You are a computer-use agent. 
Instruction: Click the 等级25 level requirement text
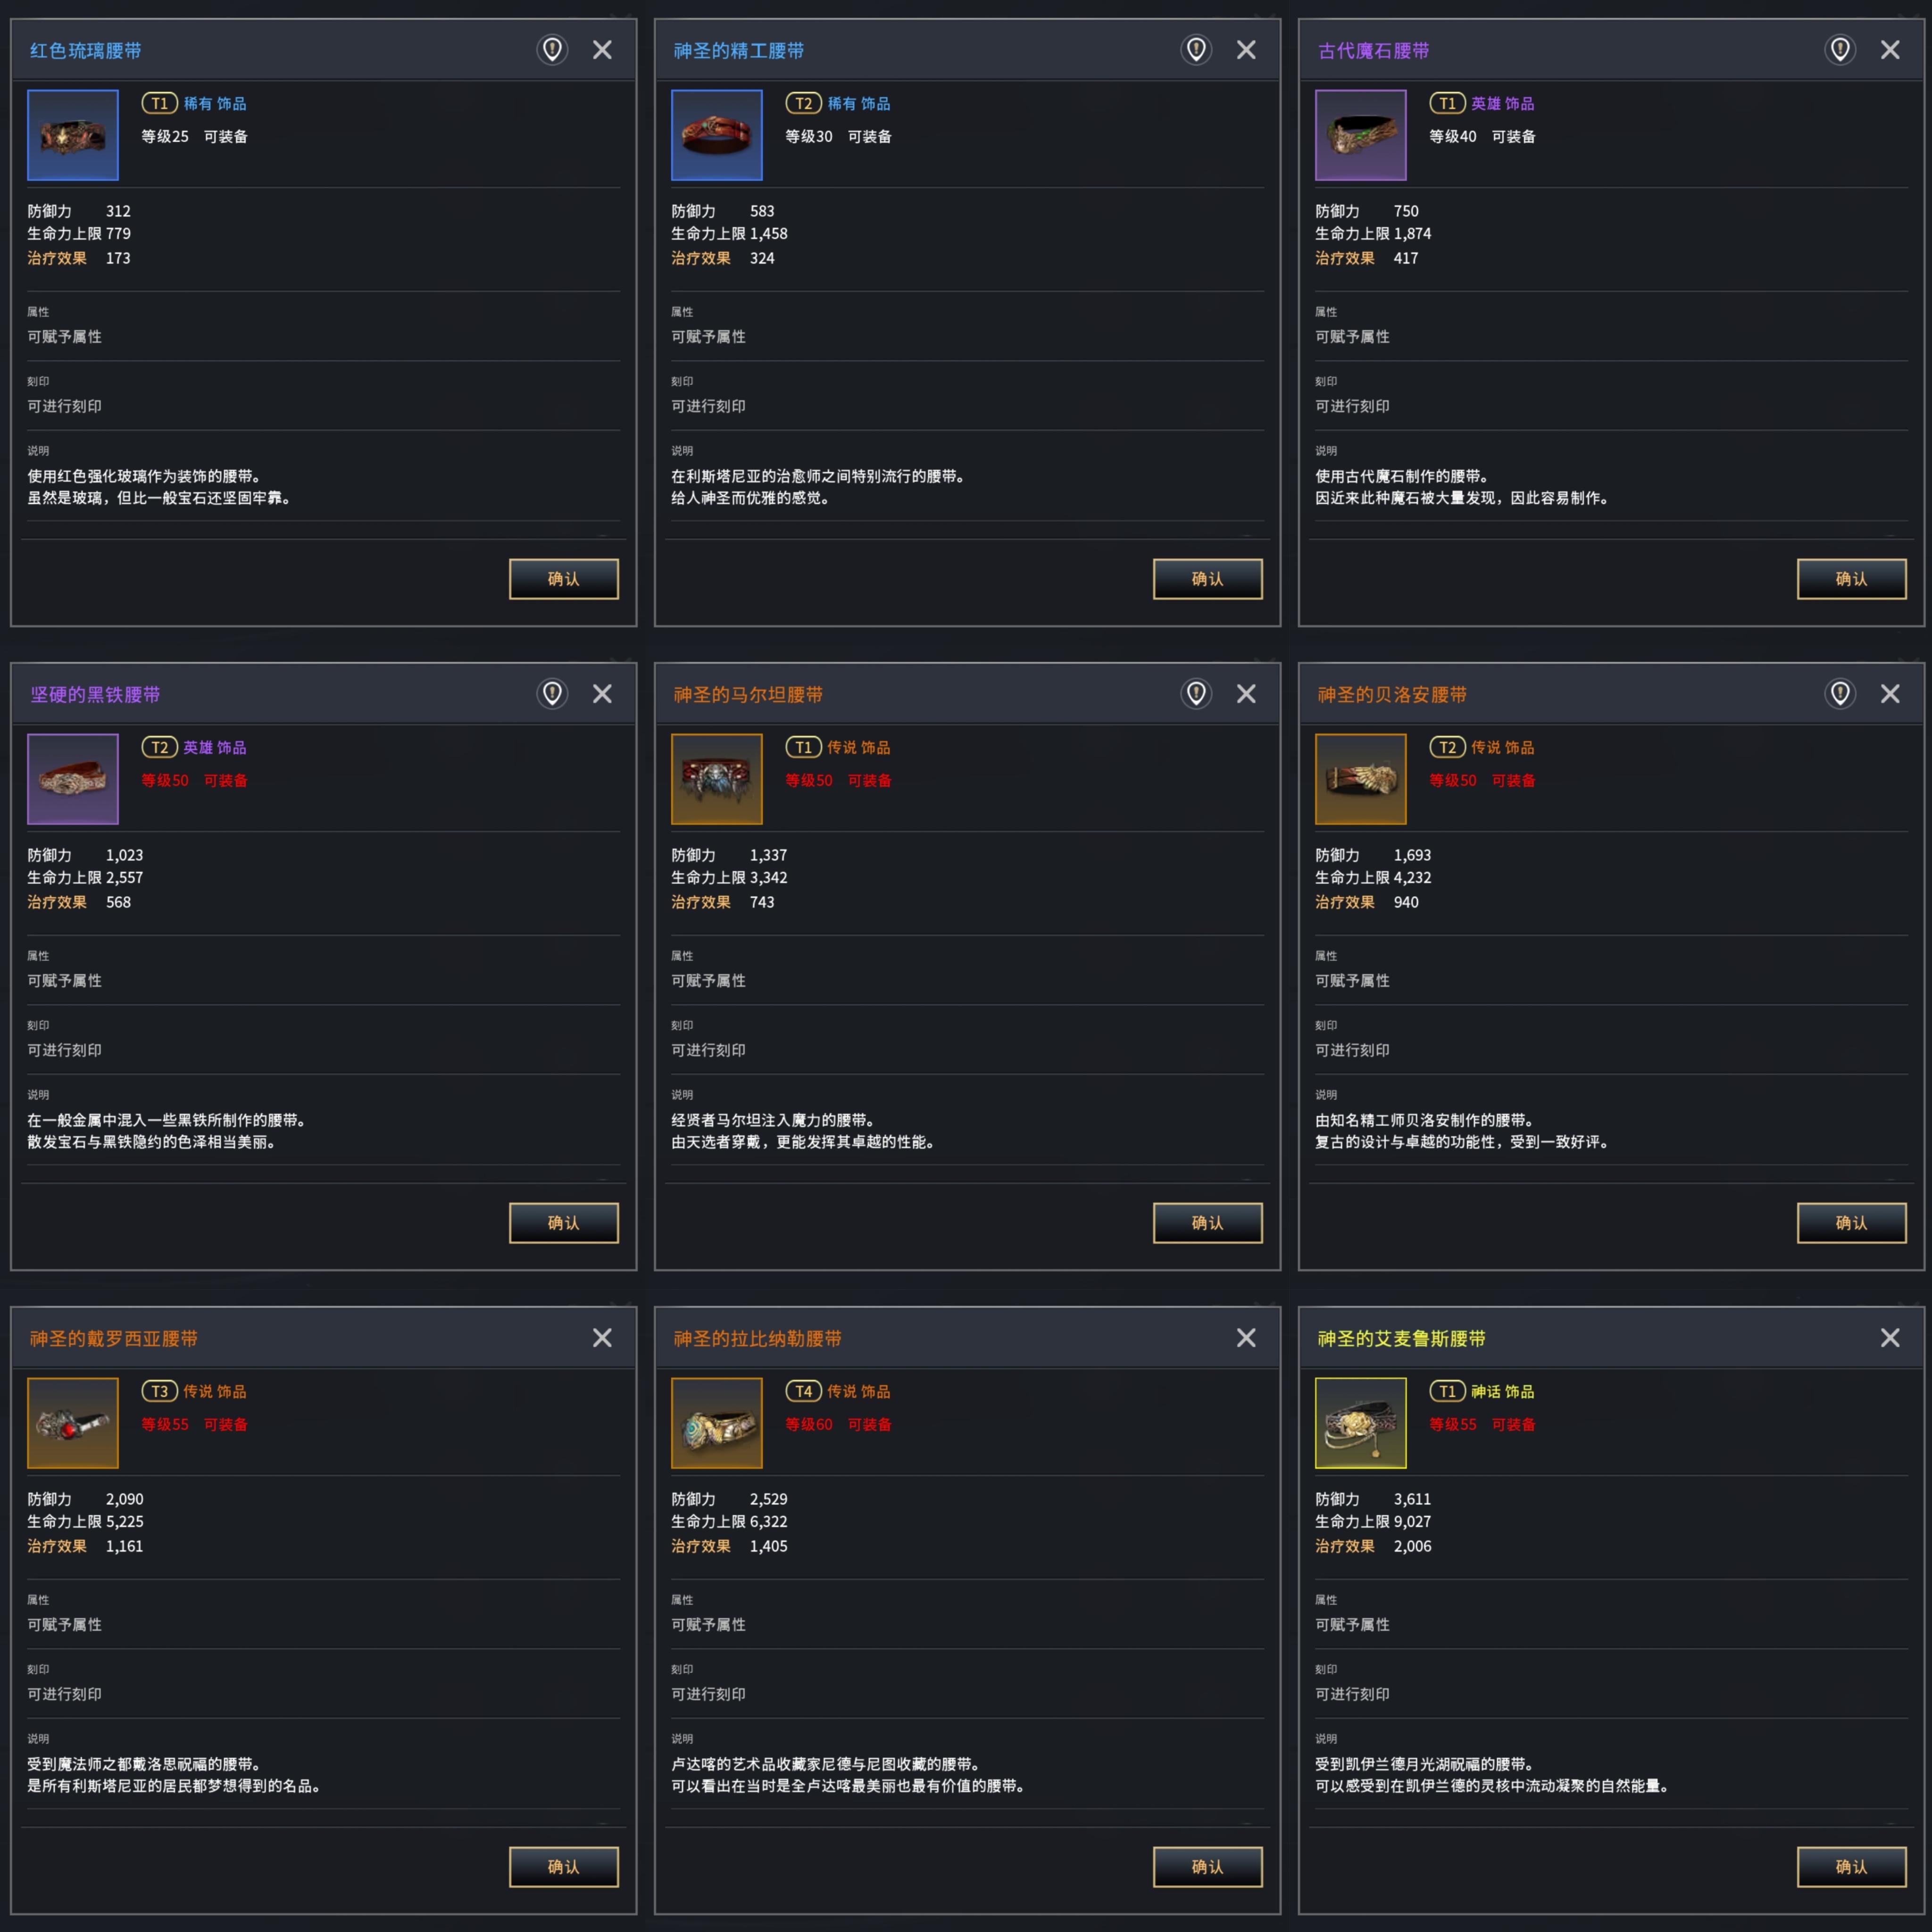[165, 136]
